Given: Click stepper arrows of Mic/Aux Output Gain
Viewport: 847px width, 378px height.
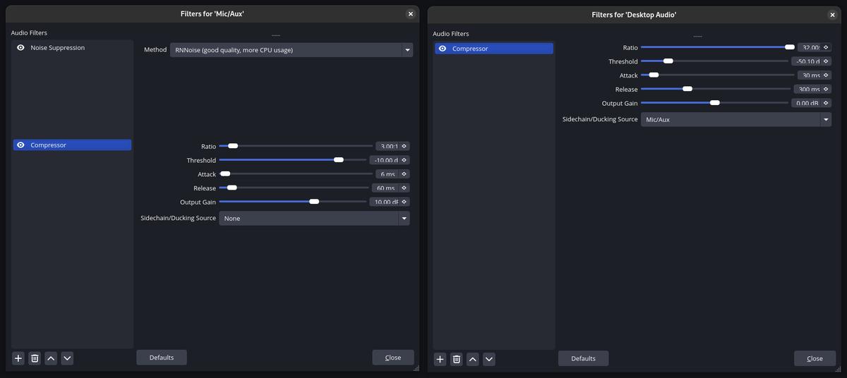Looking at the screenshot, I should (x=404, y=202).
